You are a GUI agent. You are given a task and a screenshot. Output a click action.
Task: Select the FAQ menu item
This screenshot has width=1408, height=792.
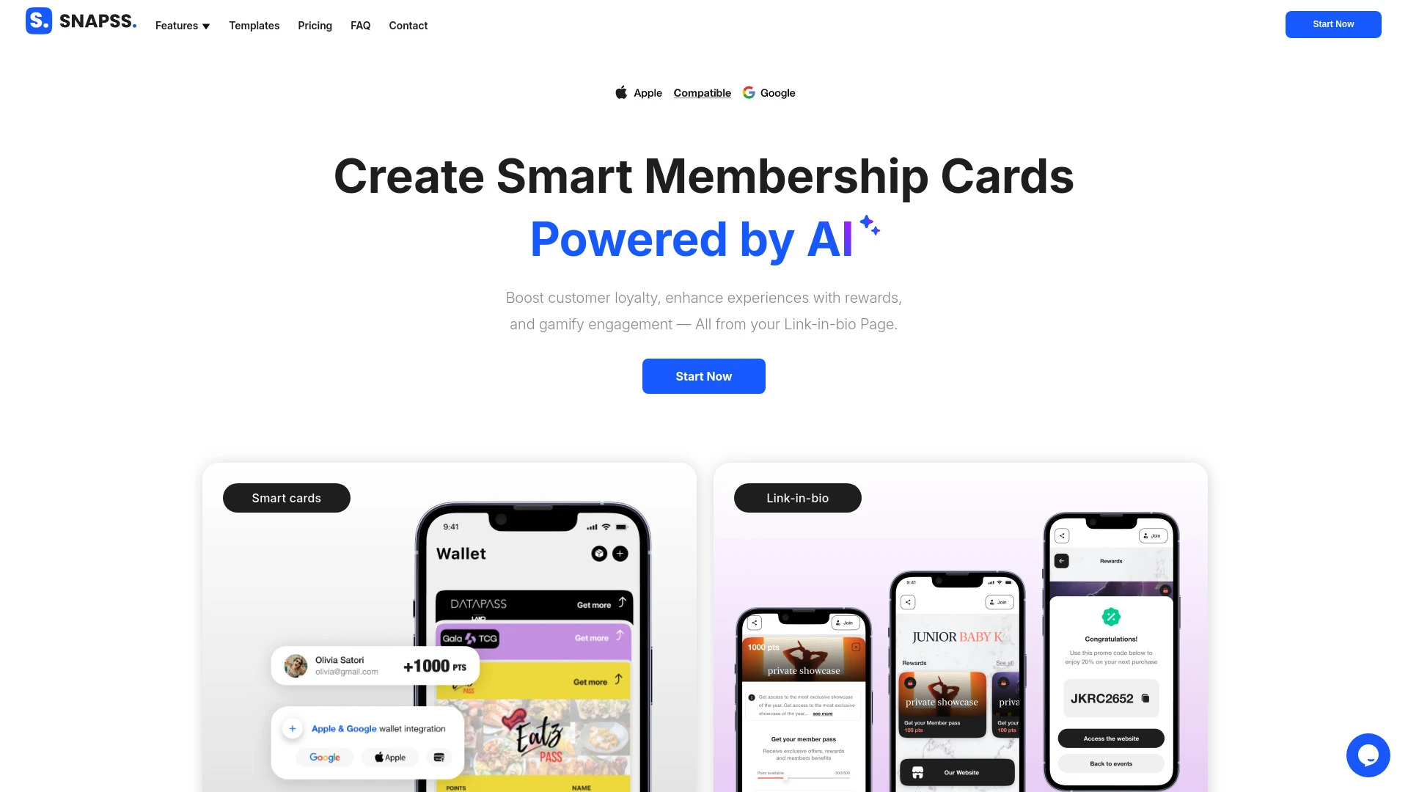360,26
